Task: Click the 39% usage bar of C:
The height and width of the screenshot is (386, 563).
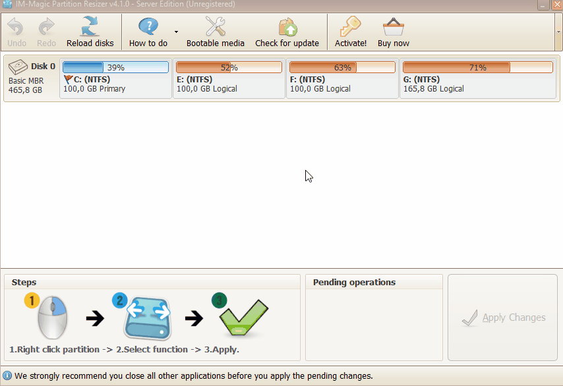Action: [115, 67]
